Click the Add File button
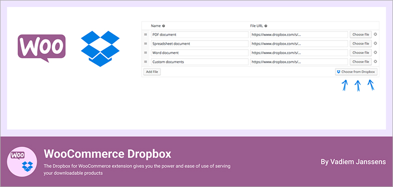This screenshot has width=393, height=187. 152,71
